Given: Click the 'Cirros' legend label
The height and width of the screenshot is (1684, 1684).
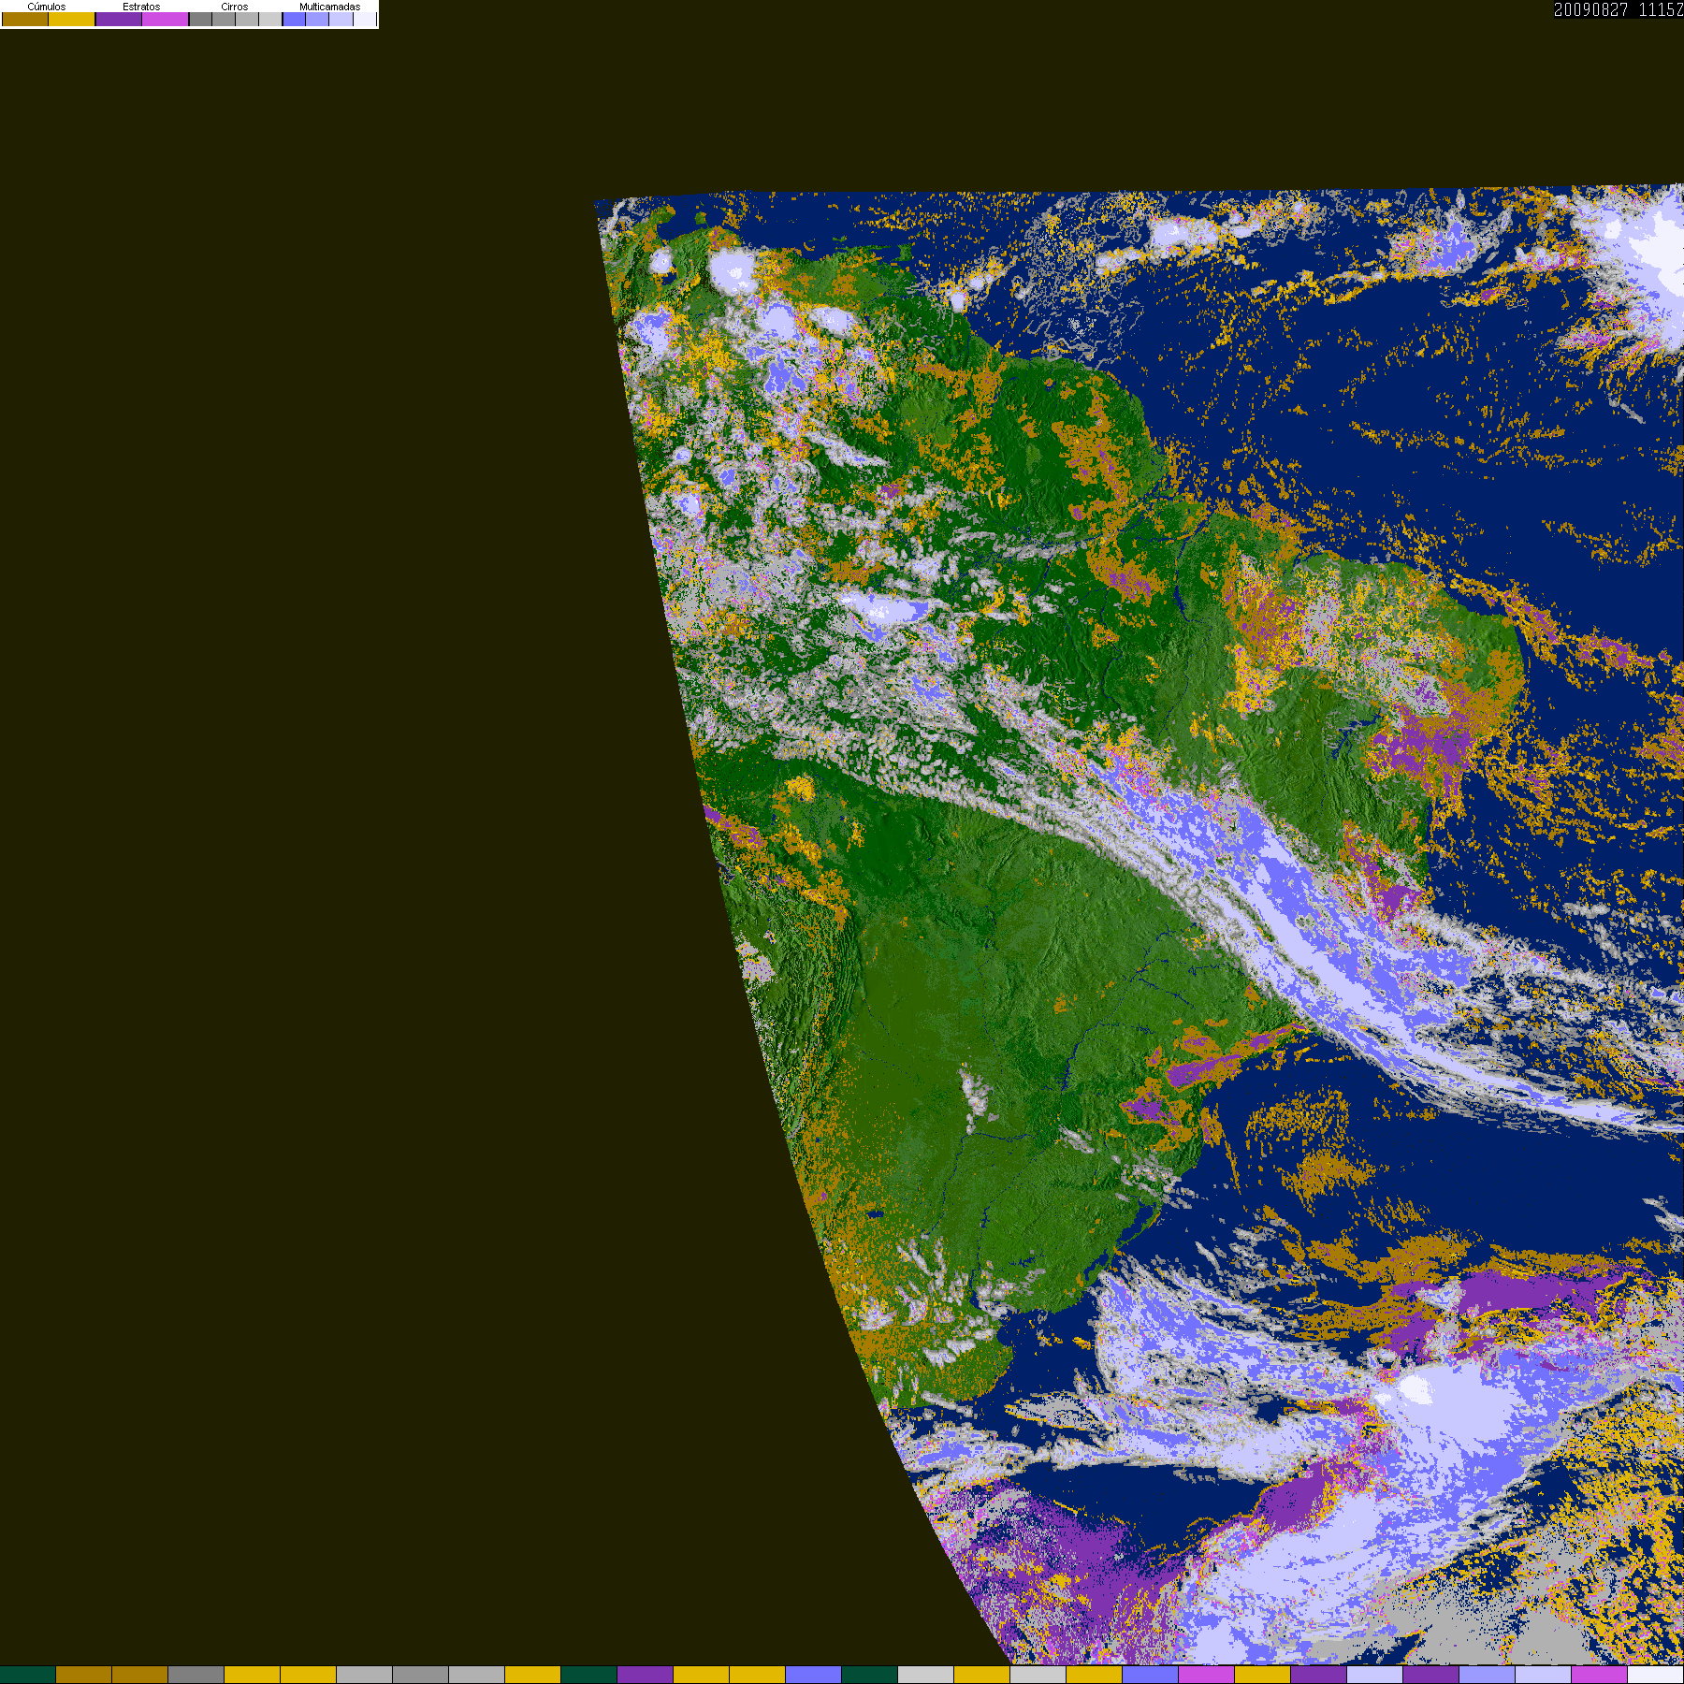Looking at the screenshot, I should (235, 7).
